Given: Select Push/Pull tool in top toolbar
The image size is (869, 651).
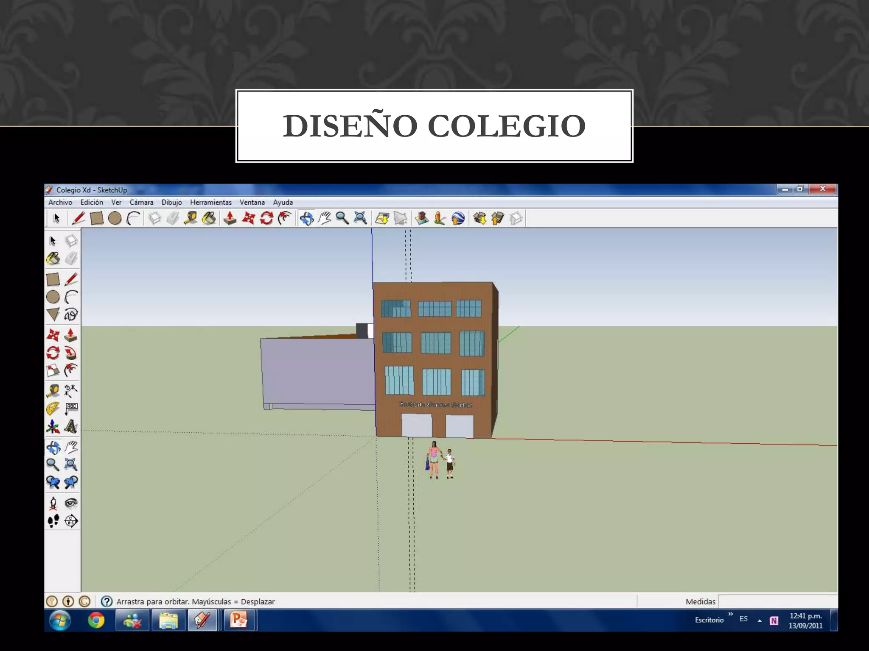Looking at the screenshot, I should pos(230,218).
